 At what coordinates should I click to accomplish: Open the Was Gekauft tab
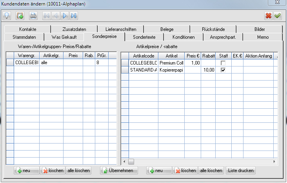pos(64,37)
